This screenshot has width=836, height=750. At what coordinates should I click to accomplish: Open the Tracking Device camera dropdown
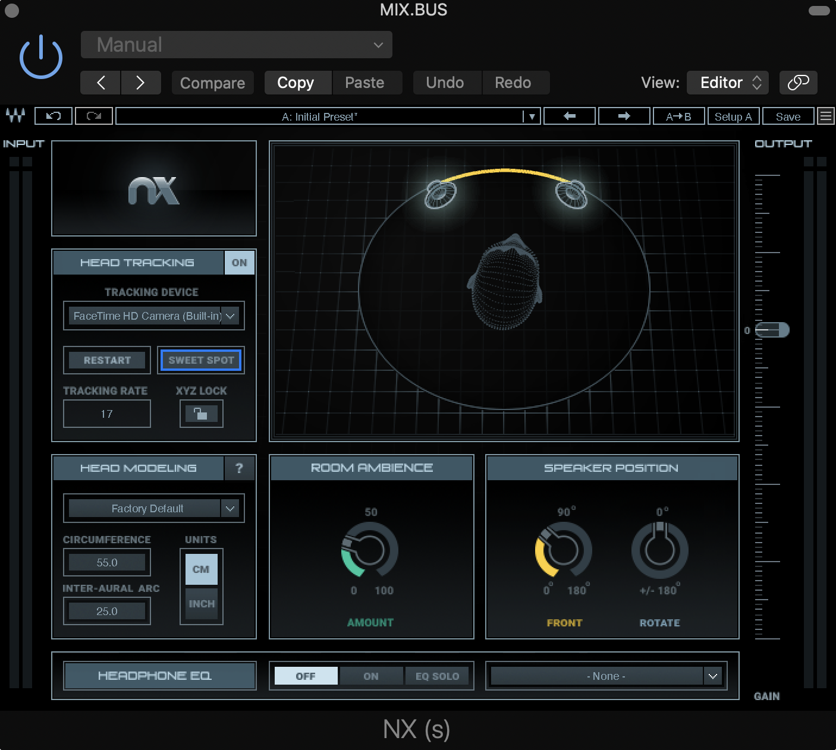tap(154, 316)
